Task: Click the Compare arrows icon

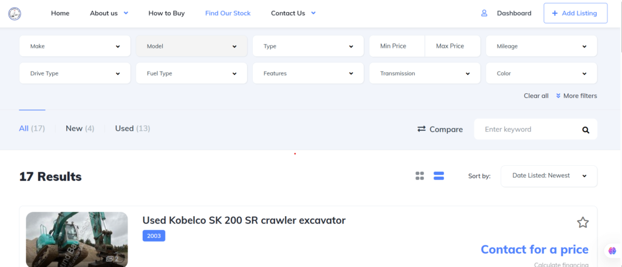Action: [x=422, y=129]
